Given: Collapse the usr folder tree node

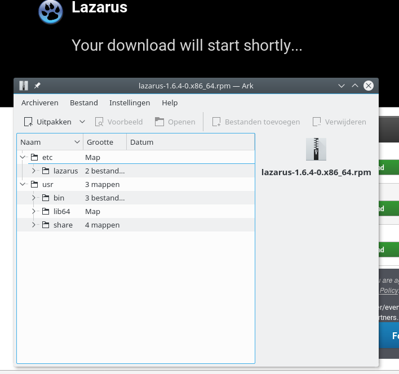Looking at the screenshot, I should pyautogui.click(x=23, y=184).
